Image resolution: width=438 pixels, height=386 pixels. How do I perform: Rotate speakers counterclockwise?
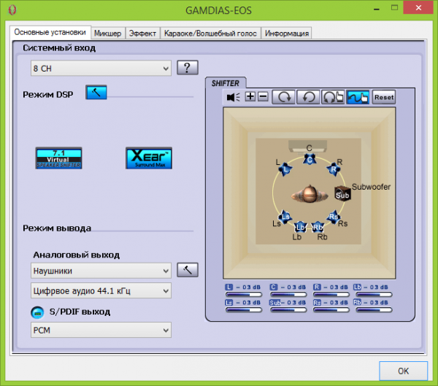(x=308, y=97)
